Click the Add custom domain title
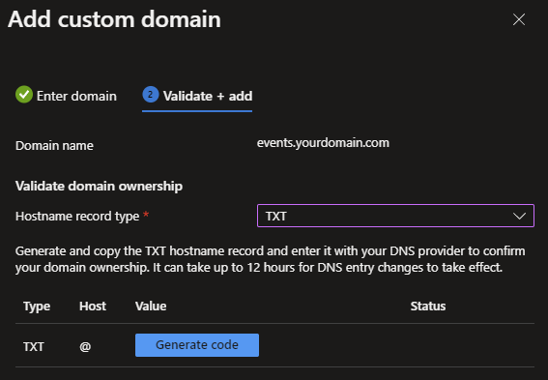The image size is (548, 380). tap(114, 19)
